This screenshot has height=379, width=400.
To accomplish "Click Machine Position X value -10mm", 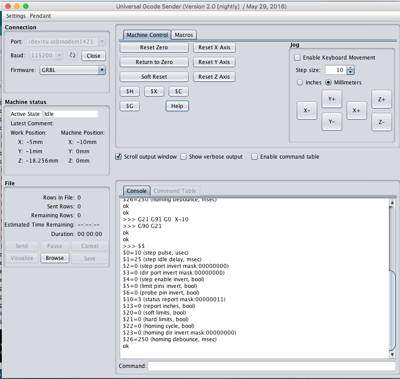I will click(86, 142).
